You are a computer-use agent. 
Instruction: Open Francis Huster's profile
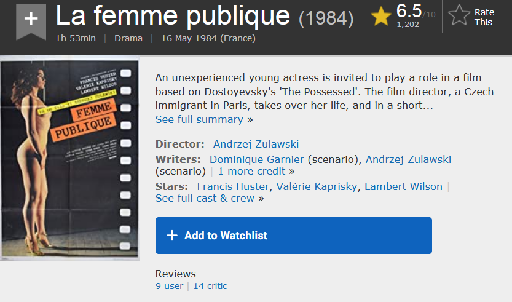coord(233,186)
